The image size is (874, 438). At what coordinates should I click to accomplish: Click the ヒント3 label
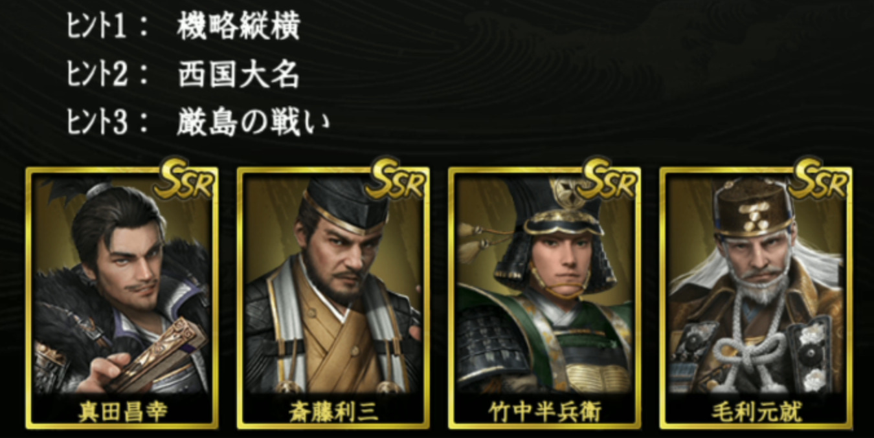click(97, 122)
